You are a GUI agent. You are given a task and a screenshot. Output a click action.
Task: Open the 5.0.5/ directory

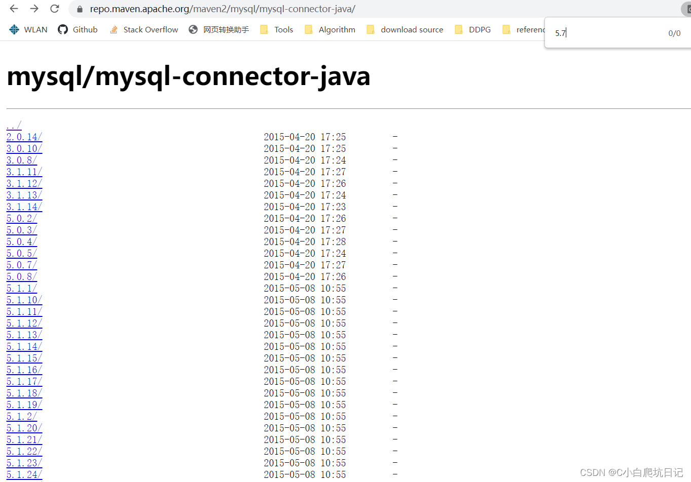22,253
